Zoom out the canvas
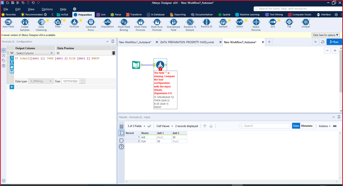Viewport: 343px width, 186px height. 327,51
